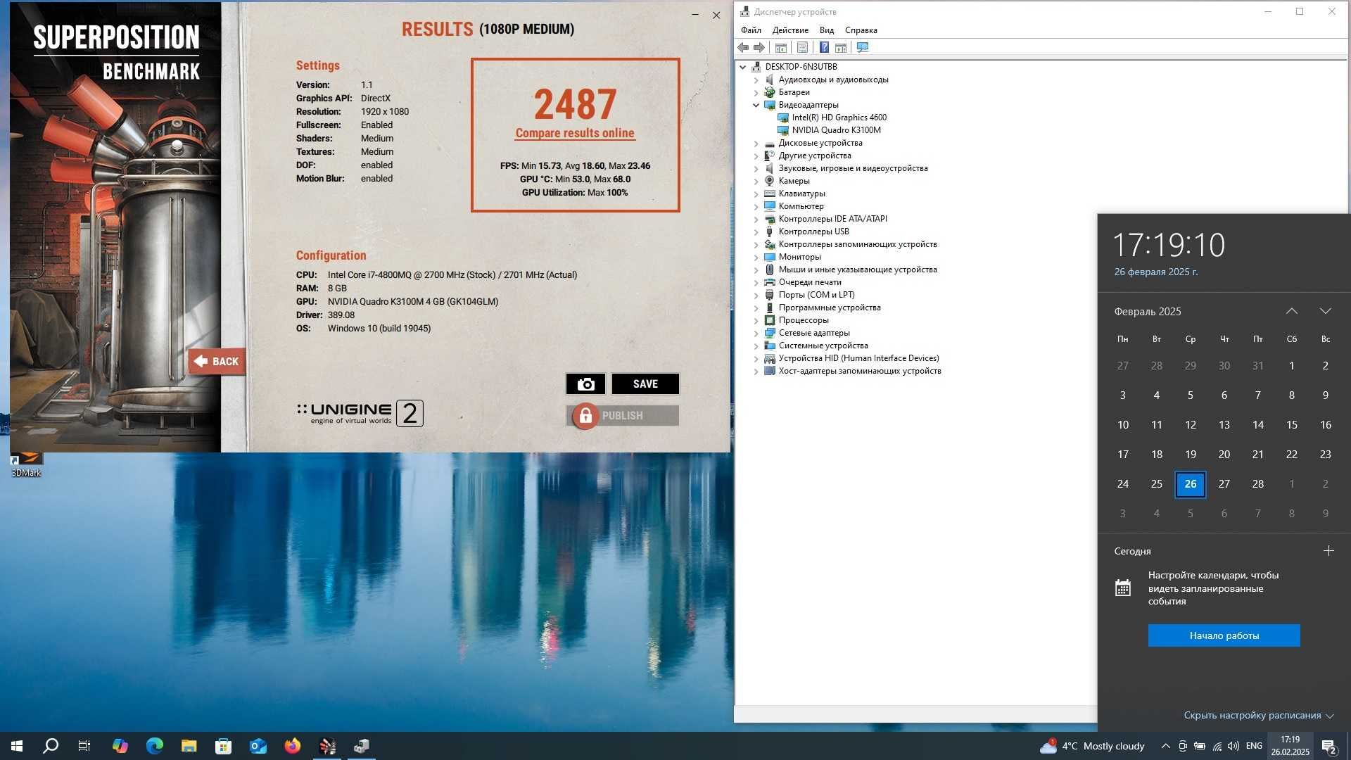1351x760 pixels.
Task: Open Microsoft Store from taskbar
Action: coord(223,746)
